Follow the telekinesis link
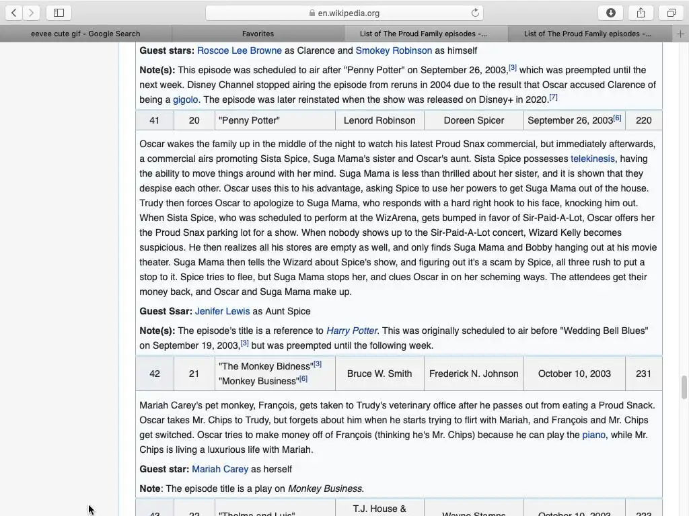This screenshot has height=516, width=689. 593,159
